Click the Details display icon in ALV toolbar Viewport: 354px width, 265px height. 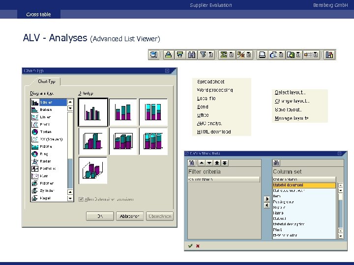point(154,55)
